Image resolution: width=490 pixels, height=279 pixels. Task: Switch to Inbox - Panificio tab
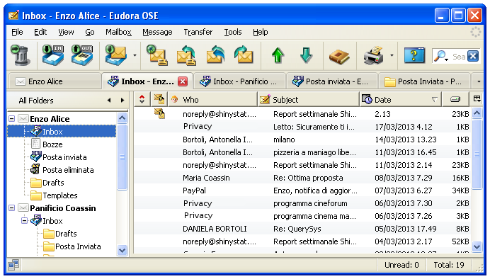[239, 81]
